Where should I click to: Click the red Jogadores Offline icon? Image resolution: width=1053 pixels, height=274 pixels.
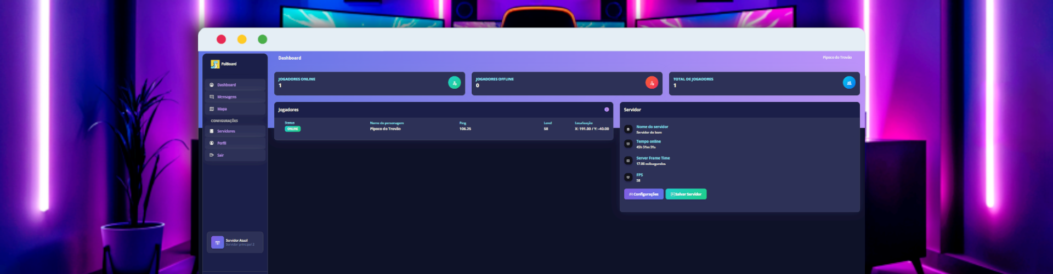[652, 83]
